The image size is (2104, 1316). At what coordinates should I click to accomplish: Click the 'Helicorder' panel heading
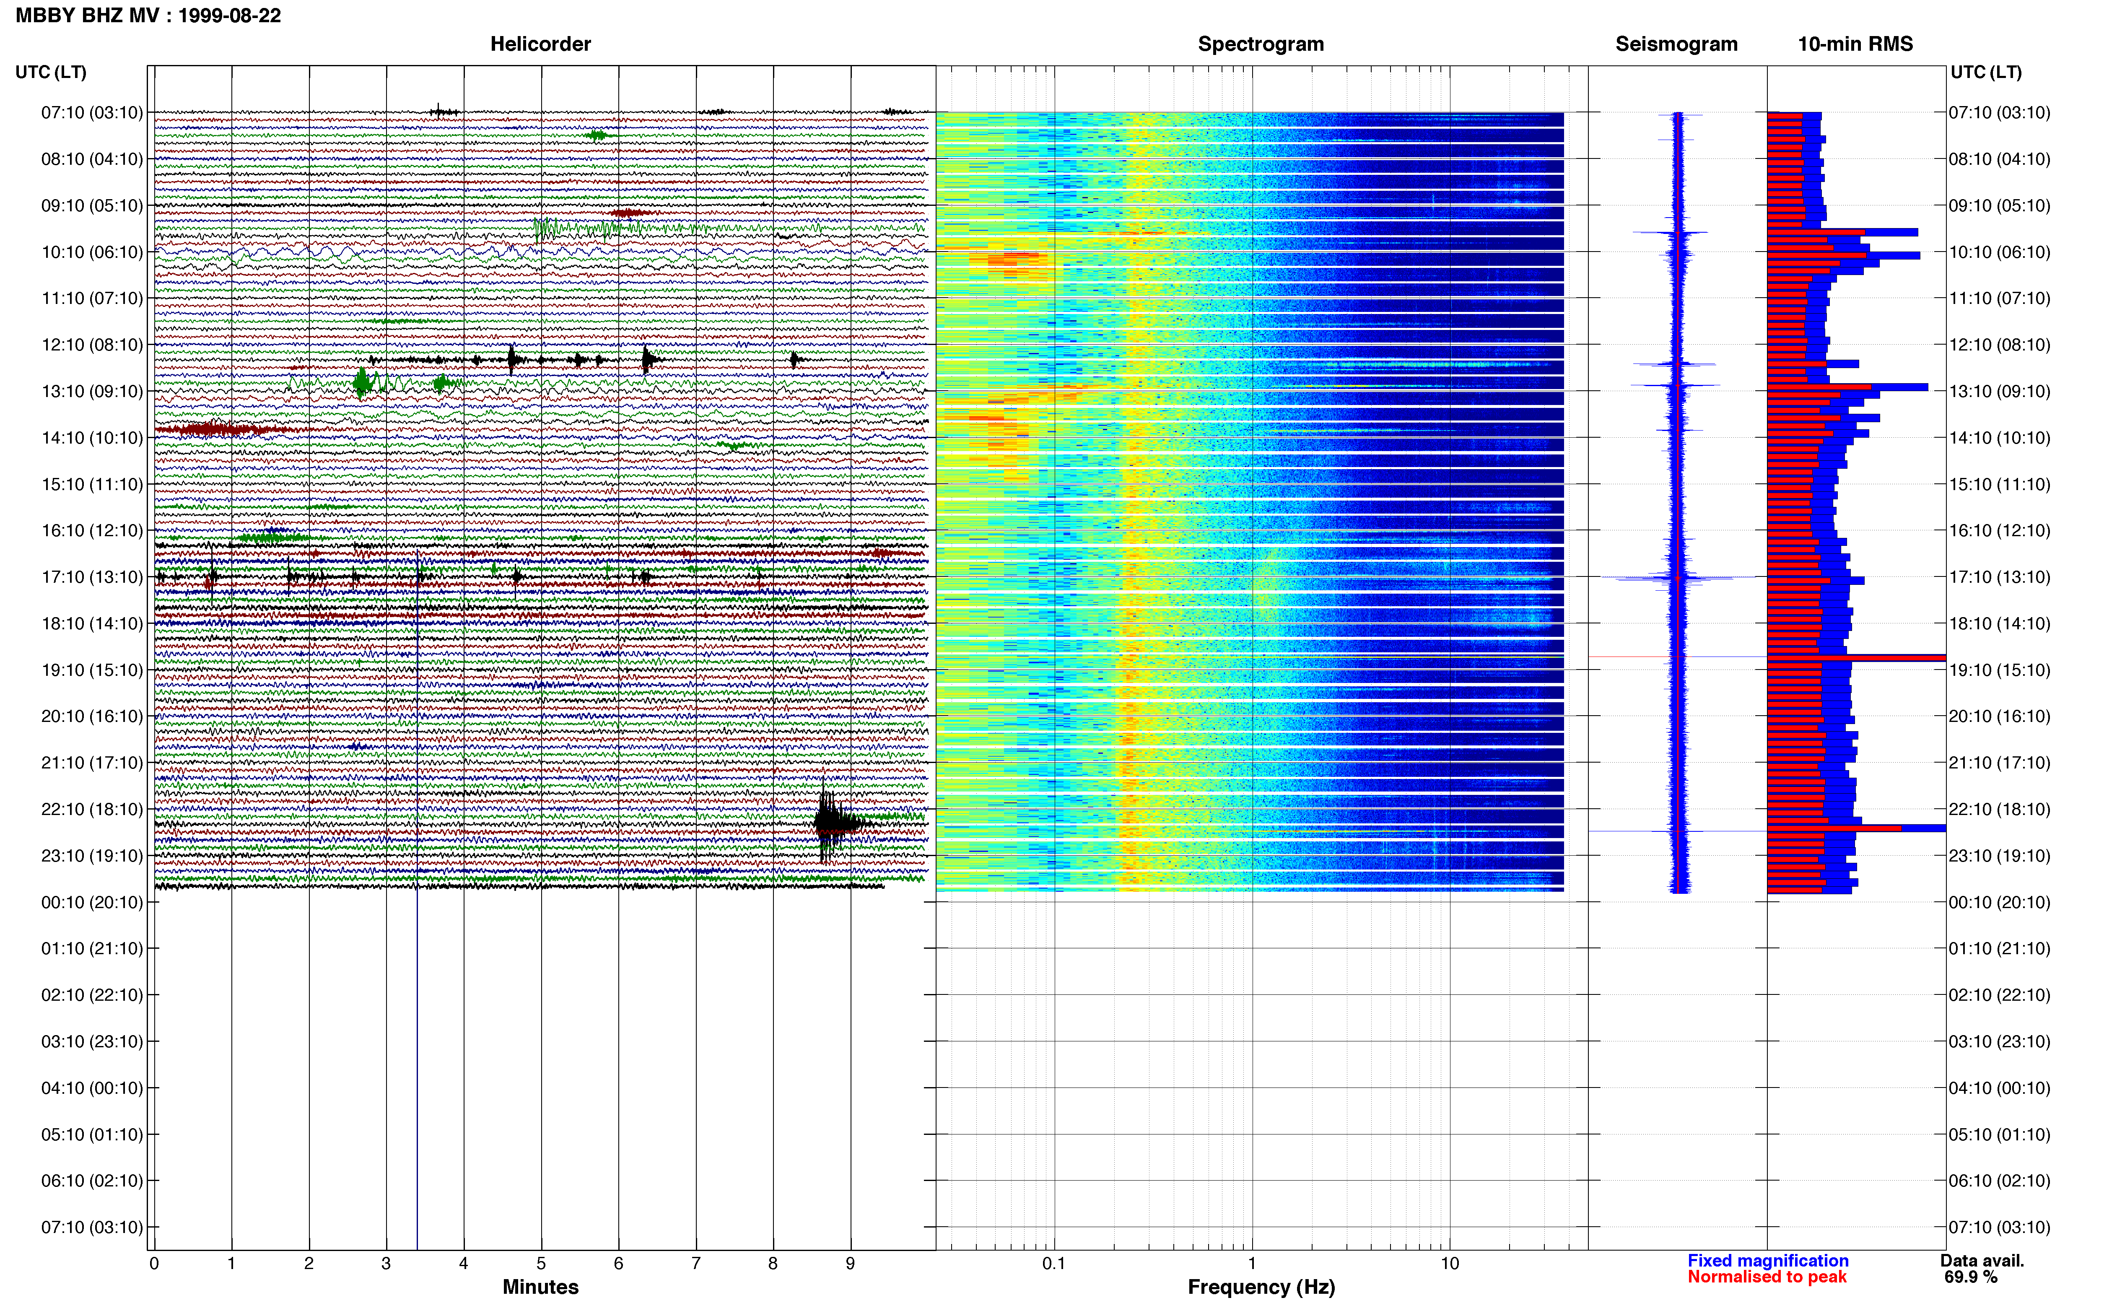(540, 44)
